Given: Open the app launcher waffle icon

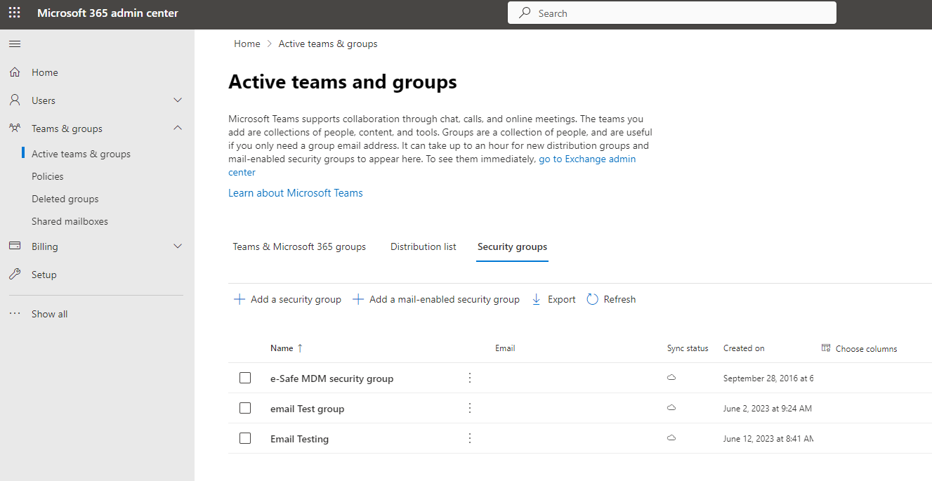Looking at the screenshot, I should [15, 13].
